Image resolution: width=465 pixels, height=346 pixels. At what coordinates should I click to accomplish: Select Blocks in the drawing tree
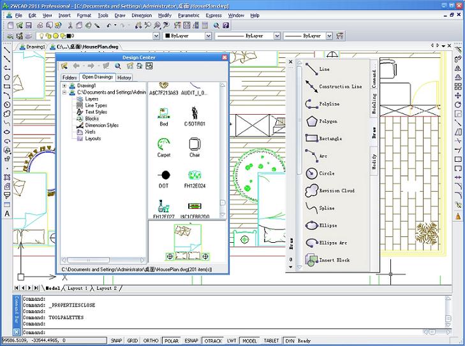pyautogui.click(x=92, y=119)
